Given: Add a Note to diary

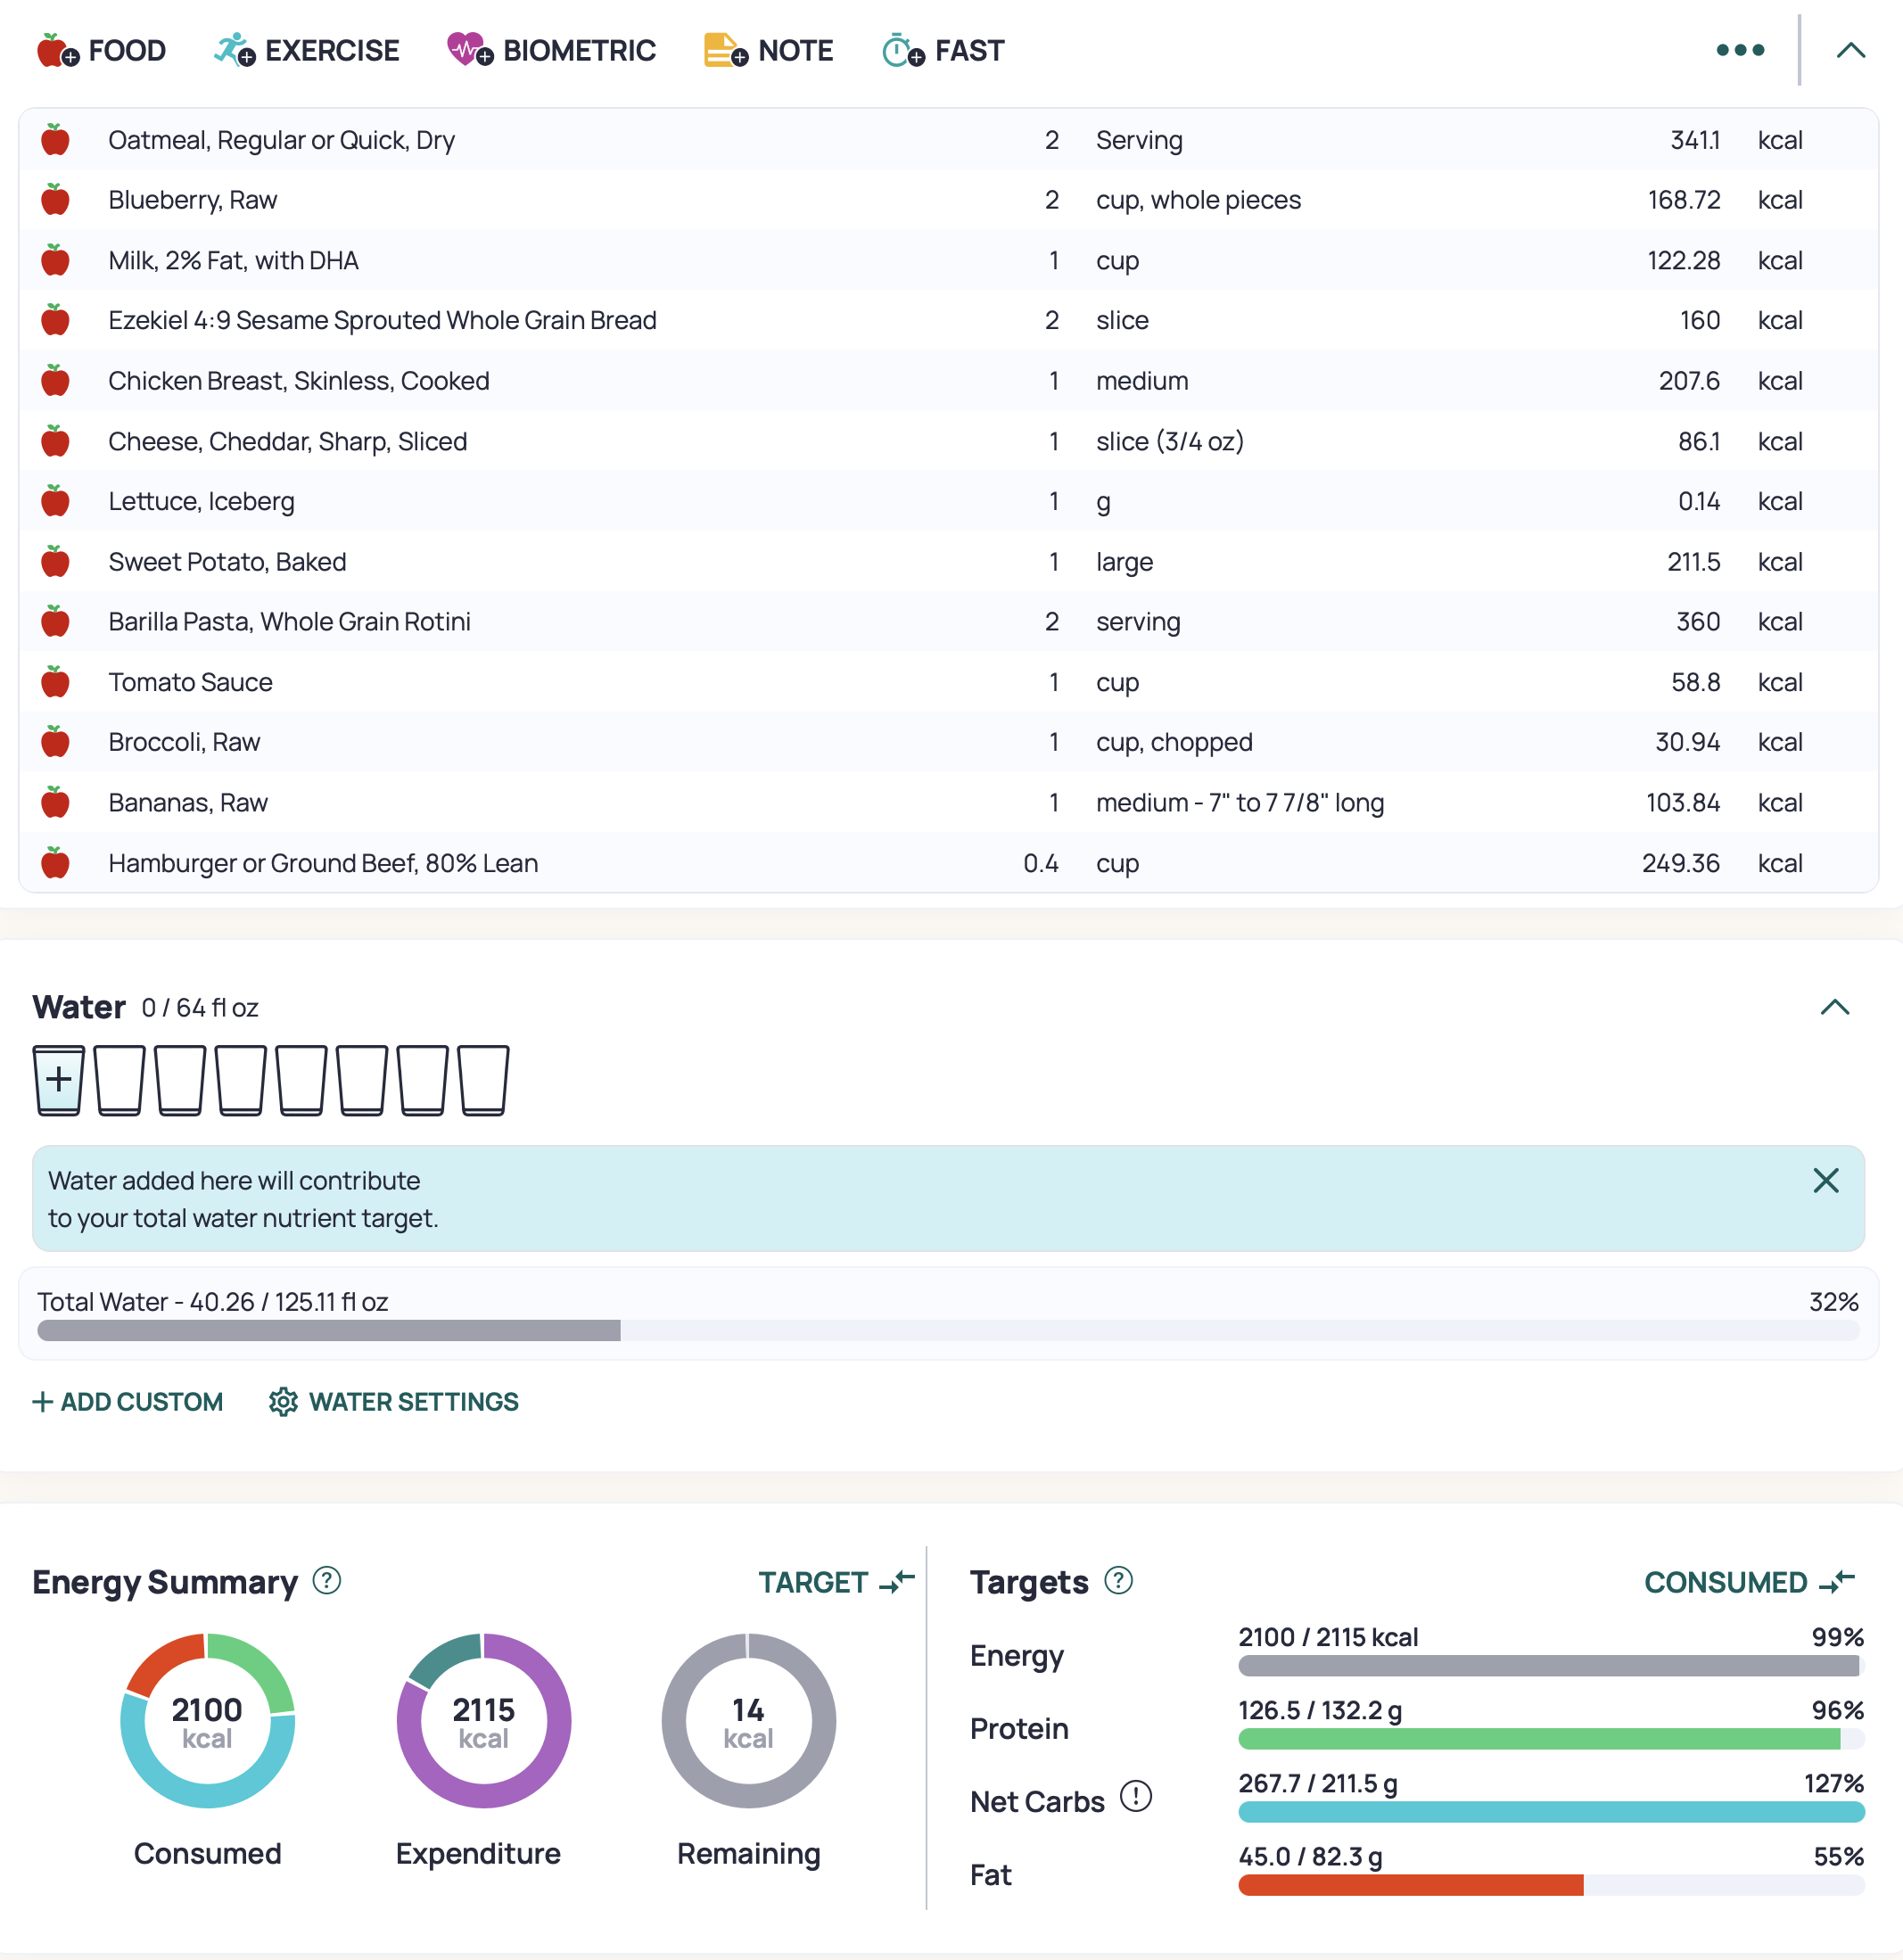Looking at the screenshot, I should pyautogui.click(x=768, y=50).
